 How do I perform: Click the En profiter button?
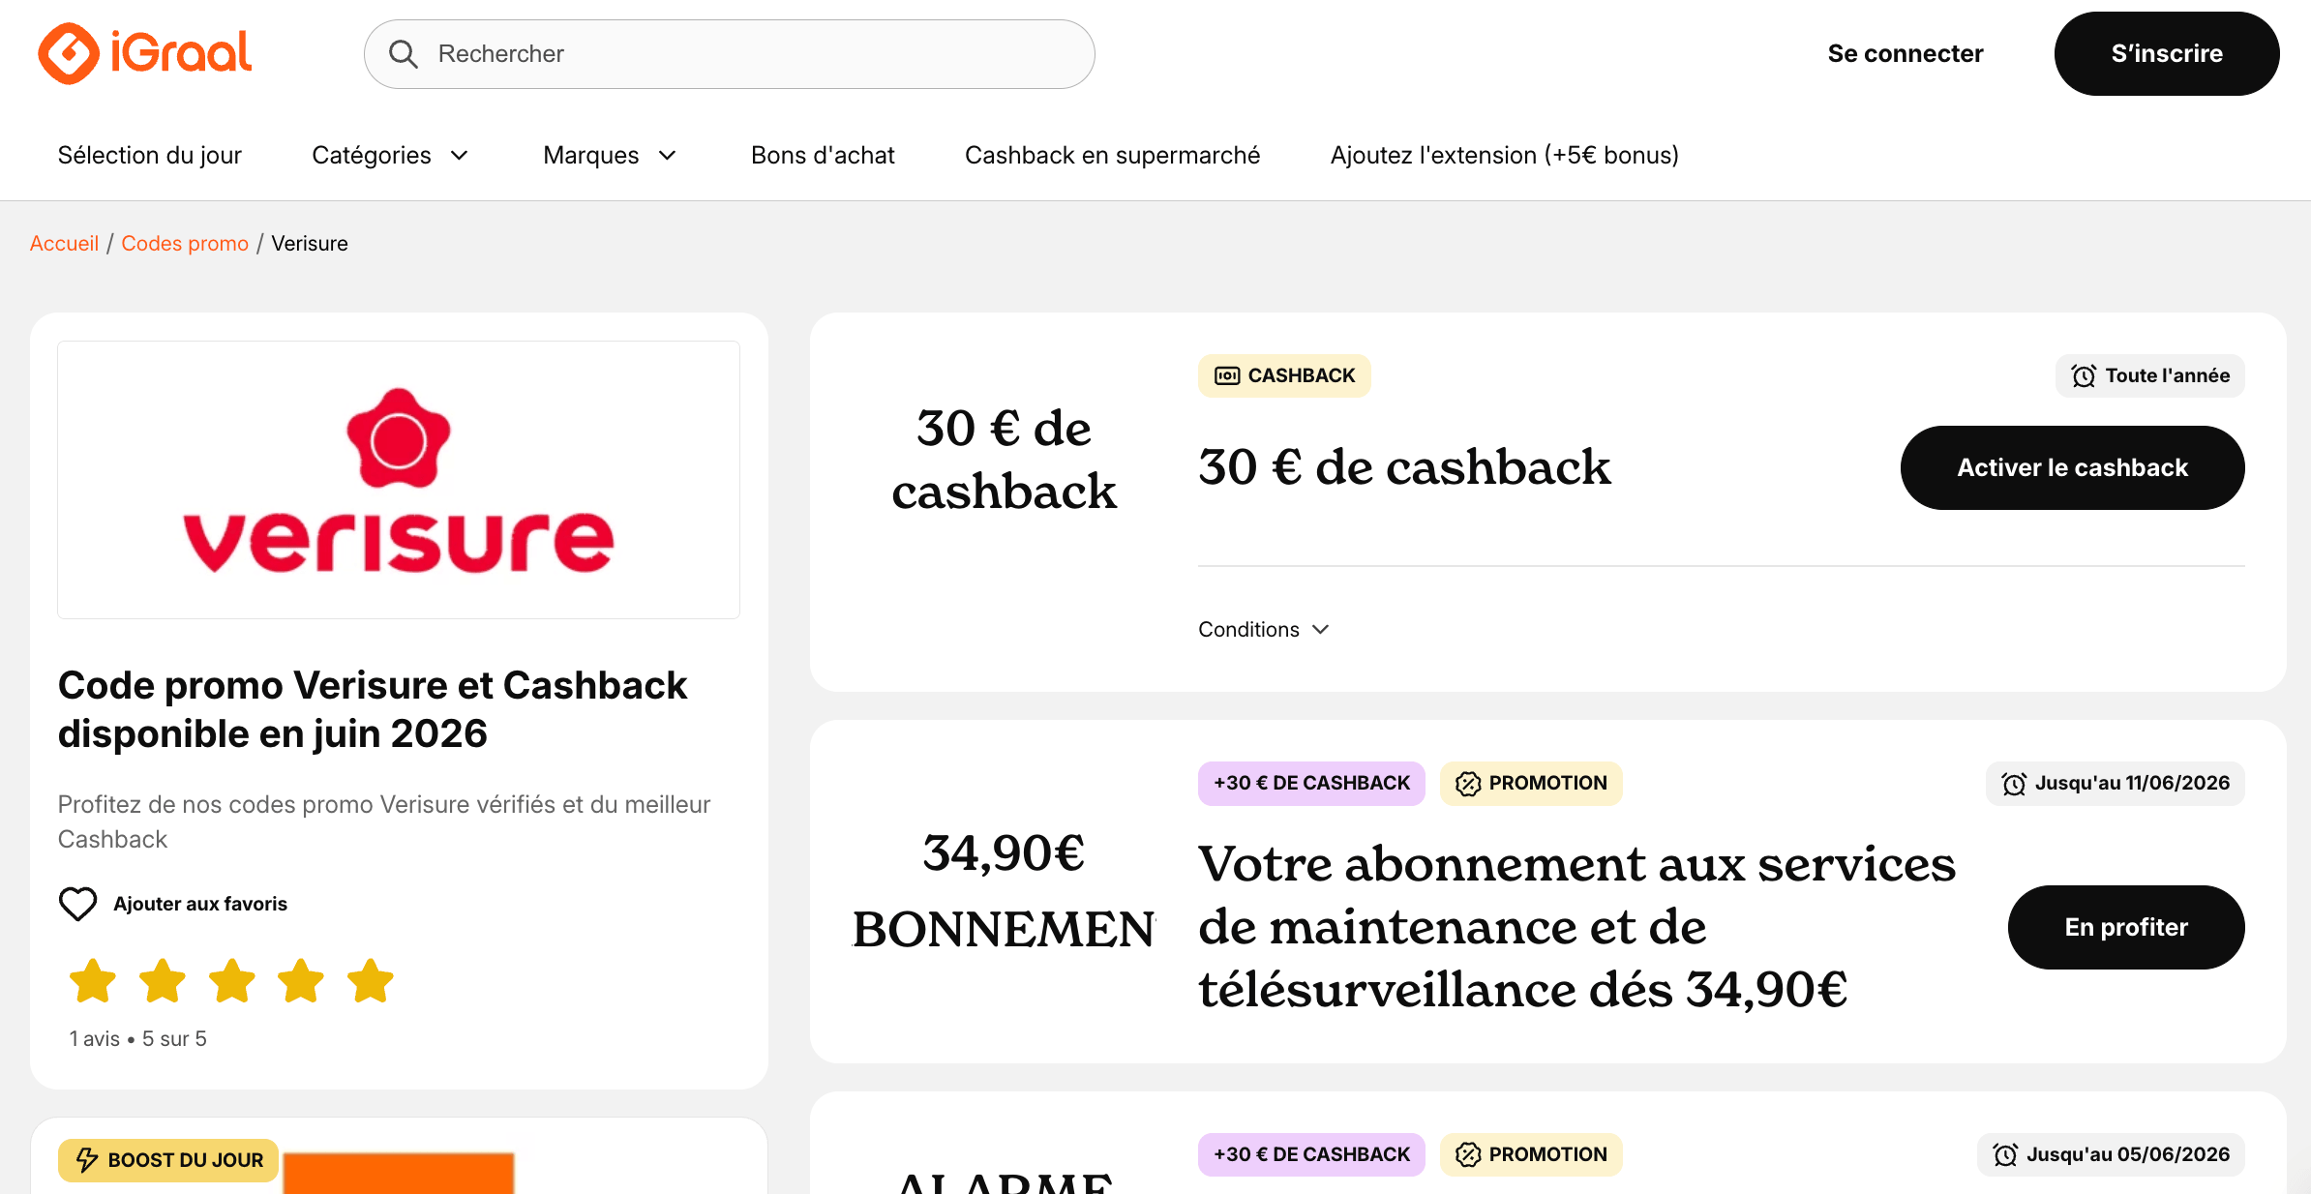pos(2126,927)
